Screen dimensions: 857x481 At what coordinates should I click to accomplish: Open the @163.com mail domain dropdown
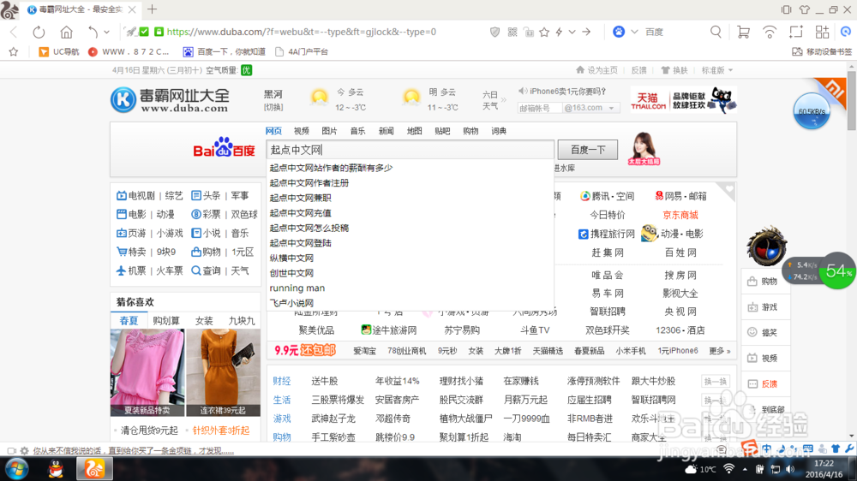[x=612, y=108]
